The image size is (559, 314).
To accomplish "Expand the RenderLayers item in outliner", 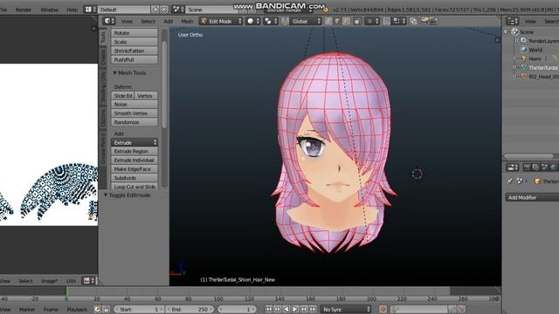I will pyautogui.click(x=516, y=41).
